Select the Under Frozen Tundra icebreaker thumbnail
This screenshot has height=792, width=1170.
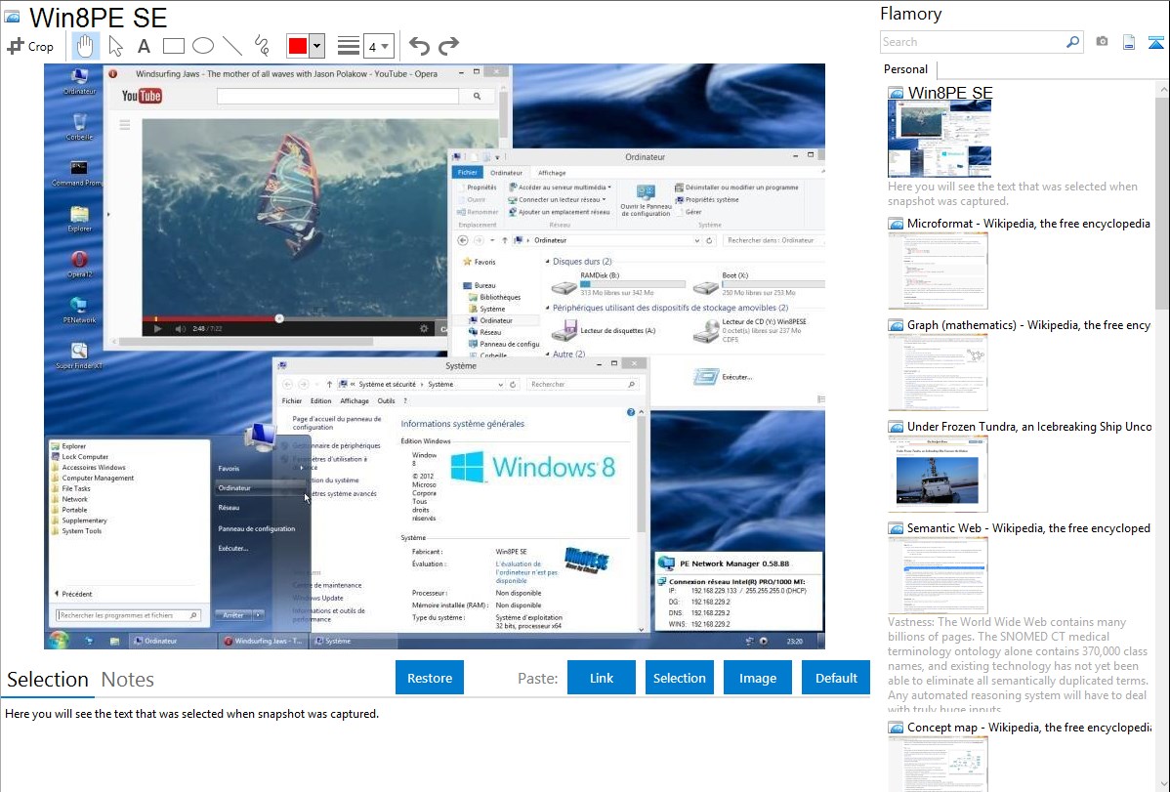coord(938,474)
